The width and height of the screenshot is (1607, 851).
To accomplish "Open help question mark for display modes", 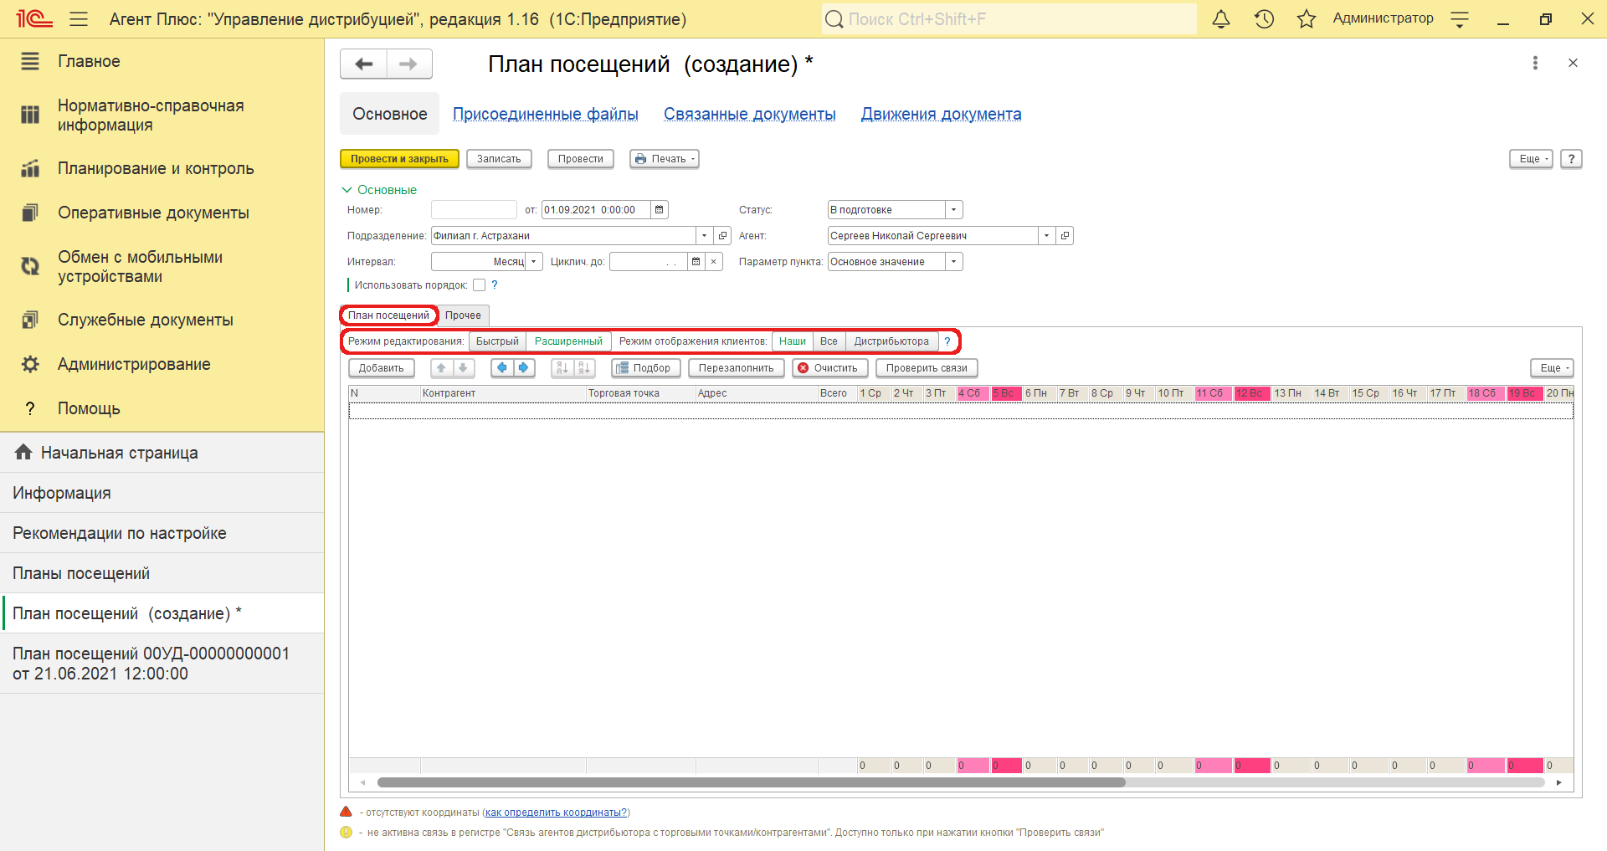I will click(x=947, y=341).
